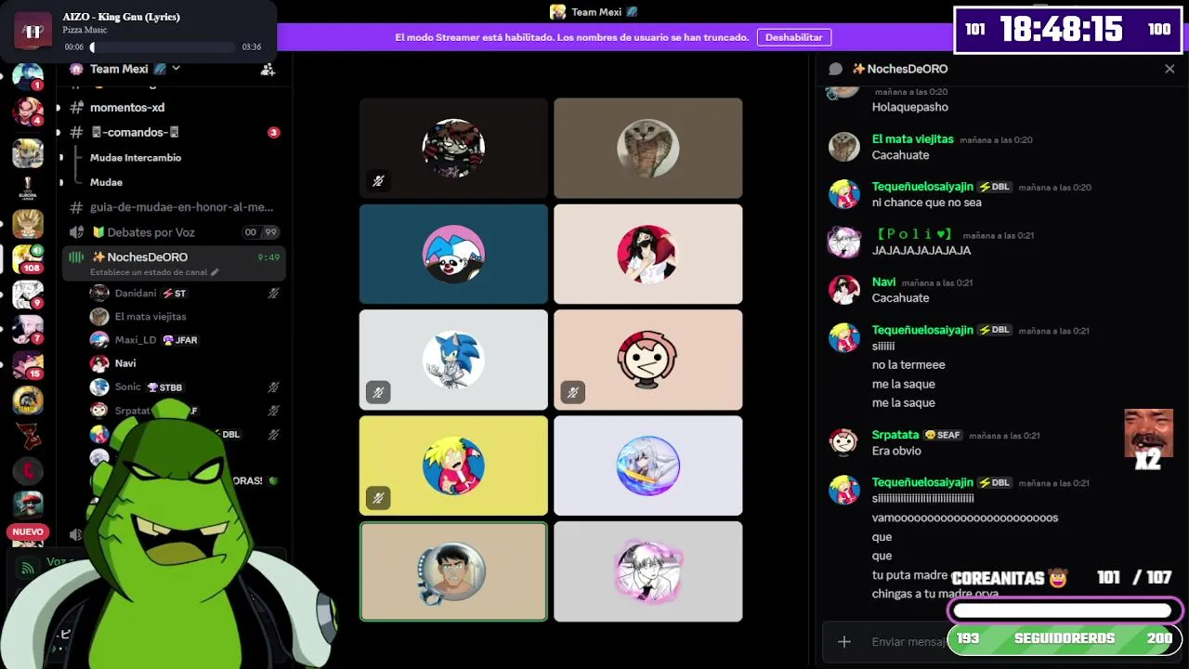Image resolution: width=1189 pixels, height=669 pixels.
Task: Click the muted microphone icon on Sonic's tile
Action: click(x=378, y=393)
